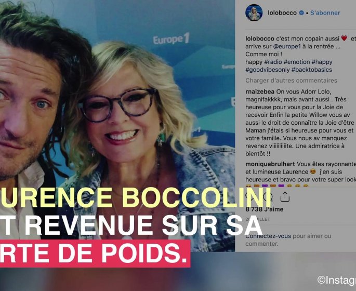The height and width of the screenshot is (291, 356).
Task: Click the comment speech bubble icon
Action: 267,196
